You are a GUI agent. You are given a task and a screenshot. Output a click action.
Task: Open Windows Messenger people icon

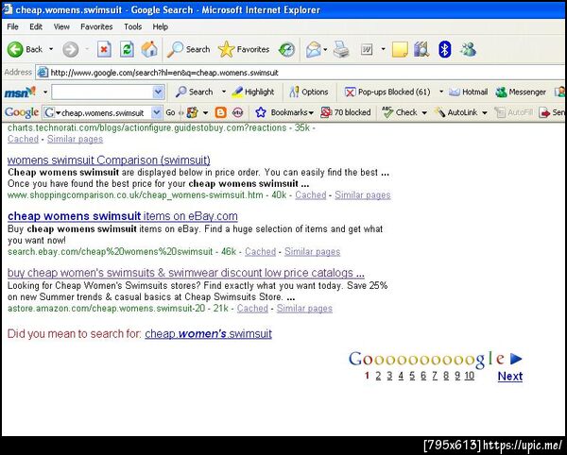(x=468, y=49)
